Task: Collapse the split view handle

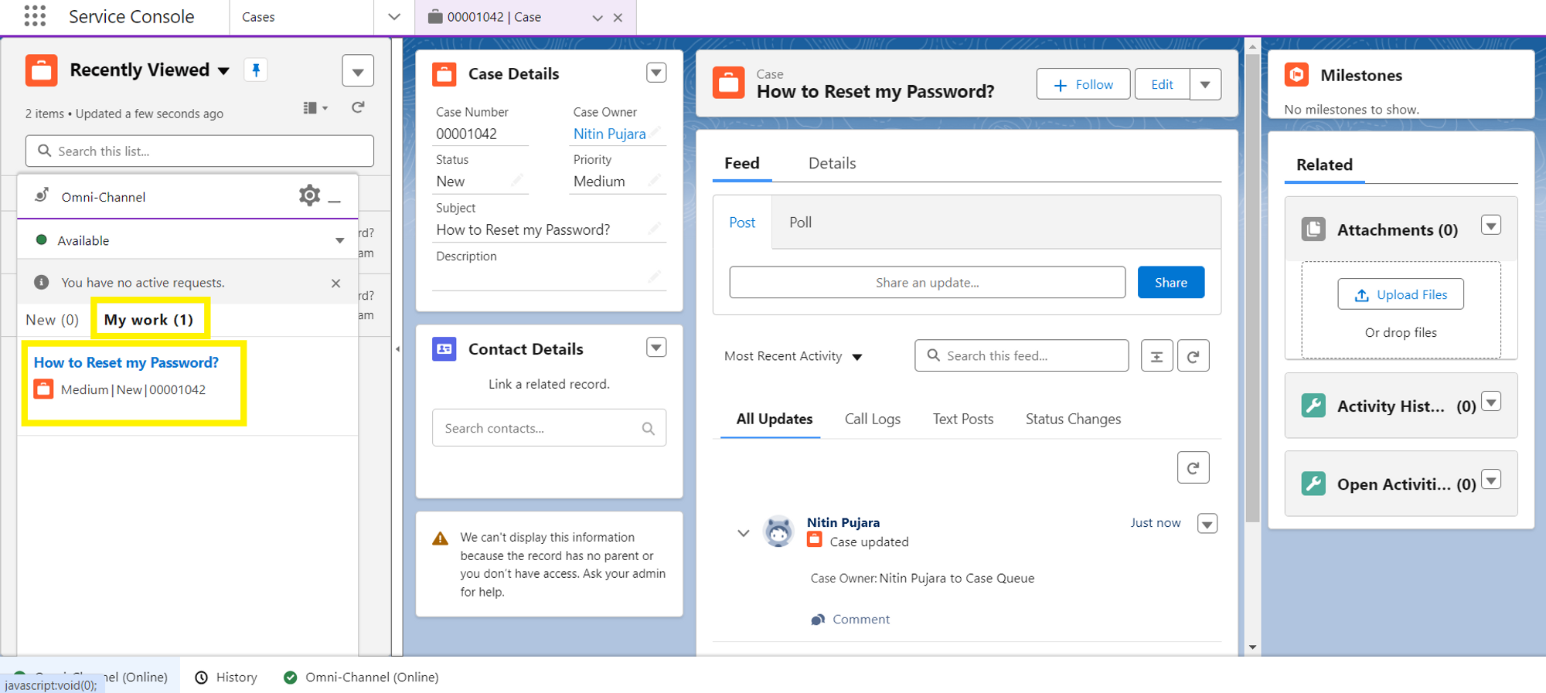Action: pyautogui.click(x=397, y=349)
